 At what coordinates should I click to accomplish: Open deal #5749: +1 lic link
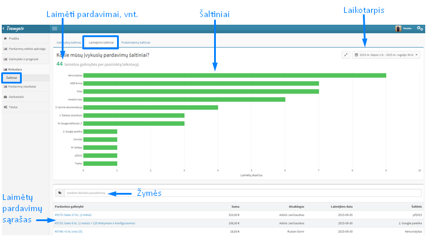69,232
